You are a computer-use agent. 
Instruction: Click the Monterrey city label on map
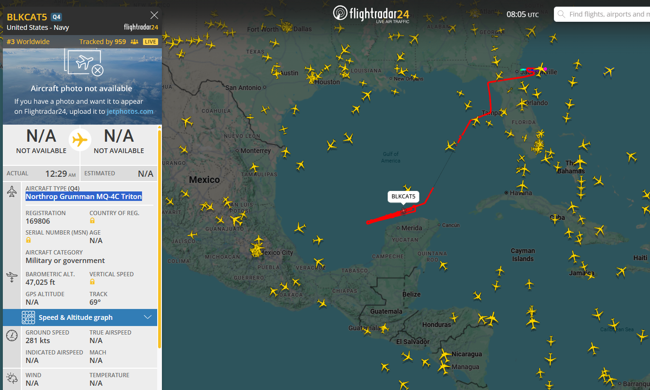256,151
